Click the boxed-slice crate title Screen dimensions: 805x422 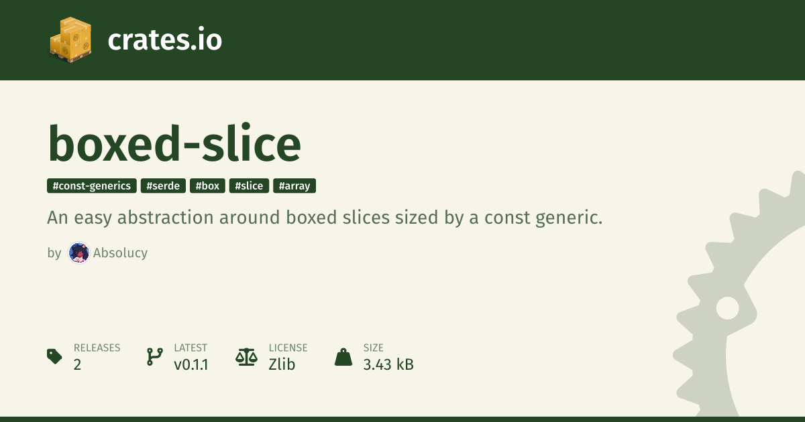click(174, 143)
